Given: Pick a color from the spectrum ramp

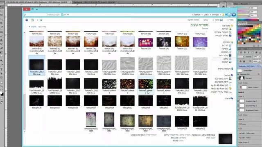Looking at the screenshot, I should pyautogui.click(x=248, y=19).
